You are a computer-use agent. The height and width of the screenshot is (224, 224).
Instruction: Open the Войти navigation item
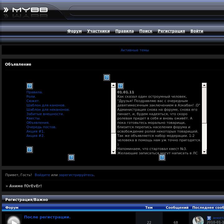point(197,31)
